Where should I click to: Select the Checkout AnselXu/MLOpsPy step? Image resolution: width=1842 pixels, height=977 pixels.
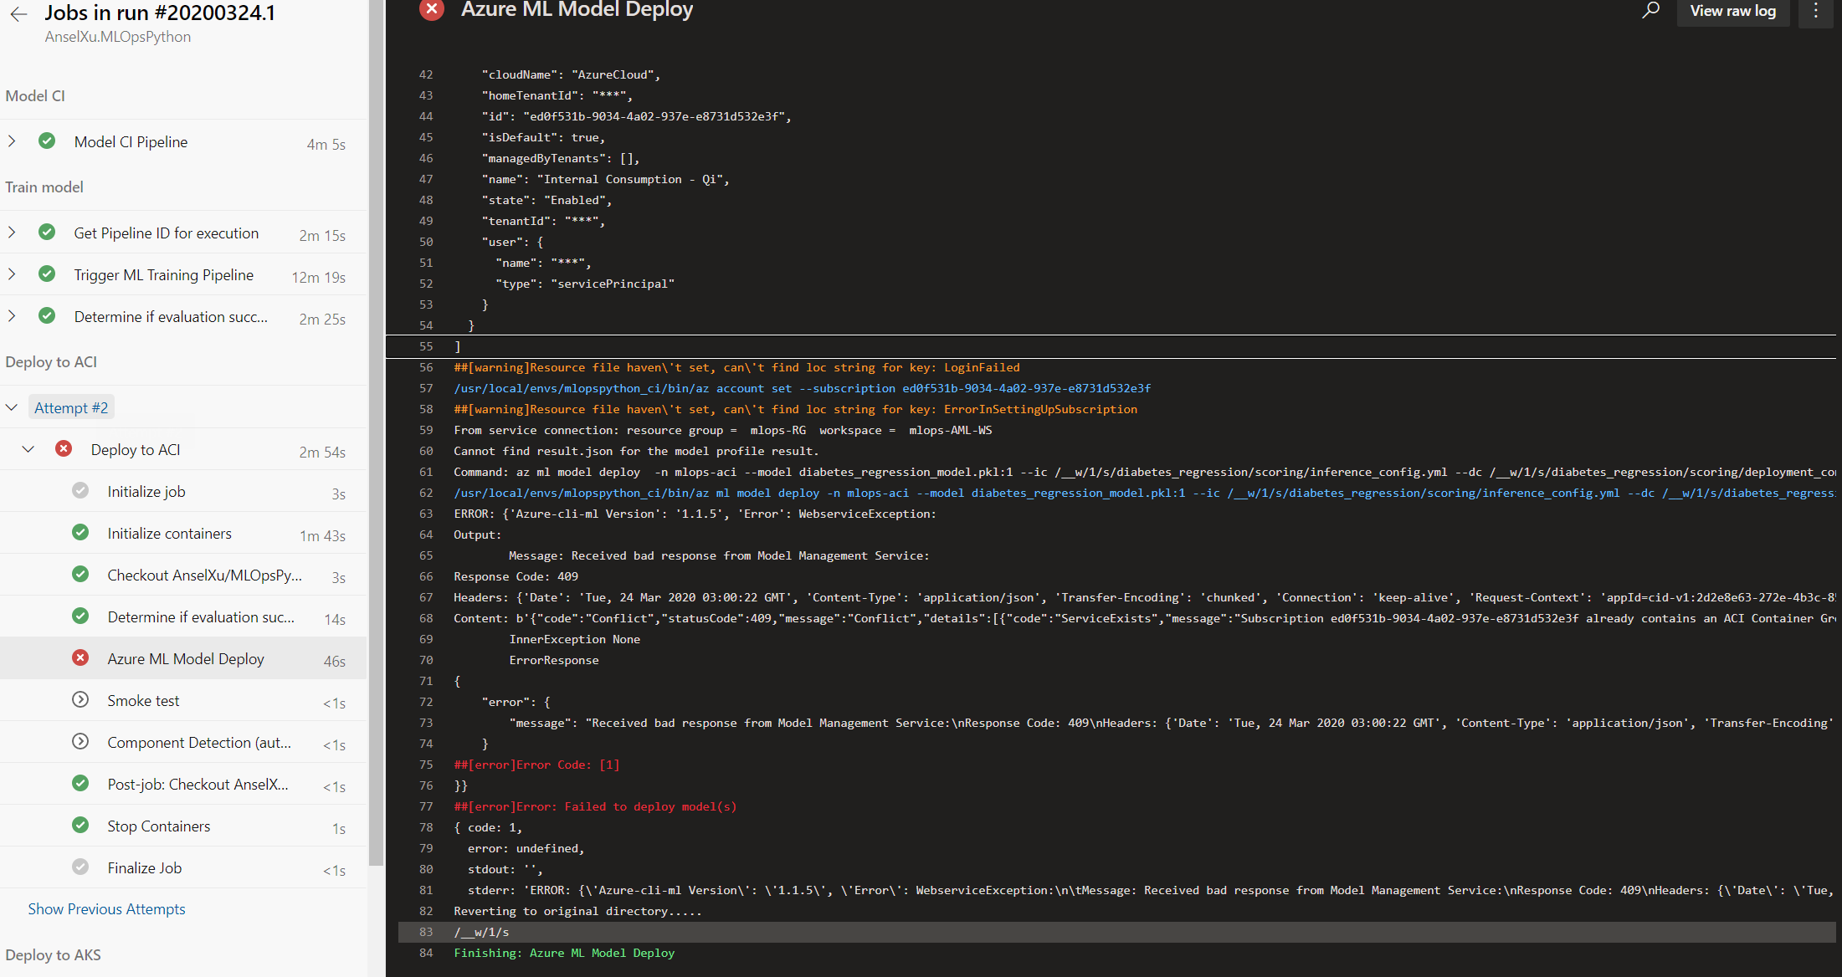tap(206, 575)
